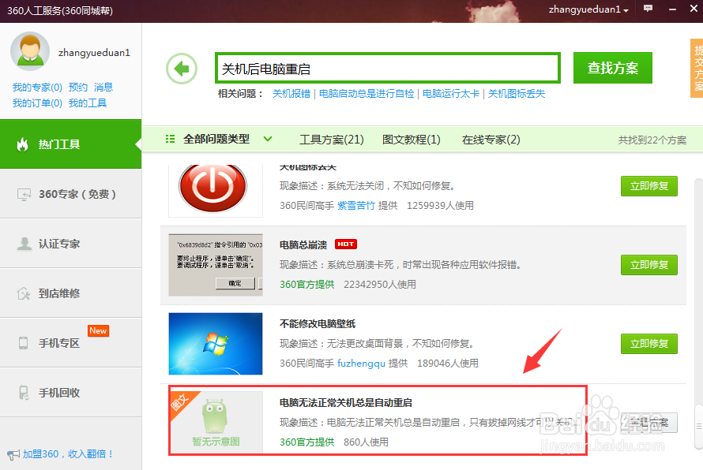Expand the 全部问题类型 dropdown chevron
Image resolution: width=703 pixels, height=470 pixels.
(268, 139)
